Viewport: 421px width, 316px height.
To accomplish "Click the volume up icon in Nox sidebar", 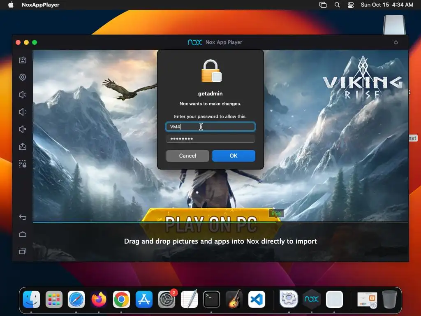I will (x=23, y=95).
